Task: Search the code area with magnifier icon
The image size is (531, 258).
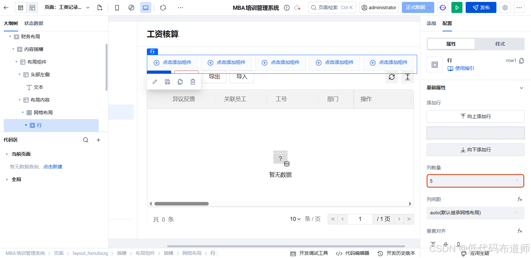Action: pyautogui.click(x=86, y=140)
